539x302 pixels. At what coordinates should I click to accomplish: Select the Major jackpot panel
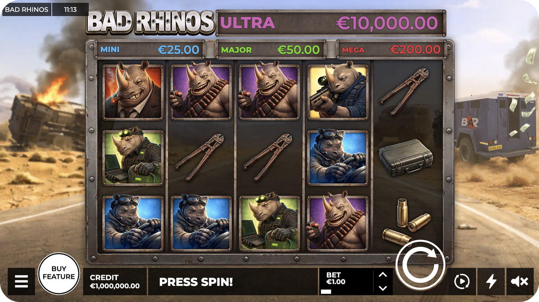pos(270,49)
